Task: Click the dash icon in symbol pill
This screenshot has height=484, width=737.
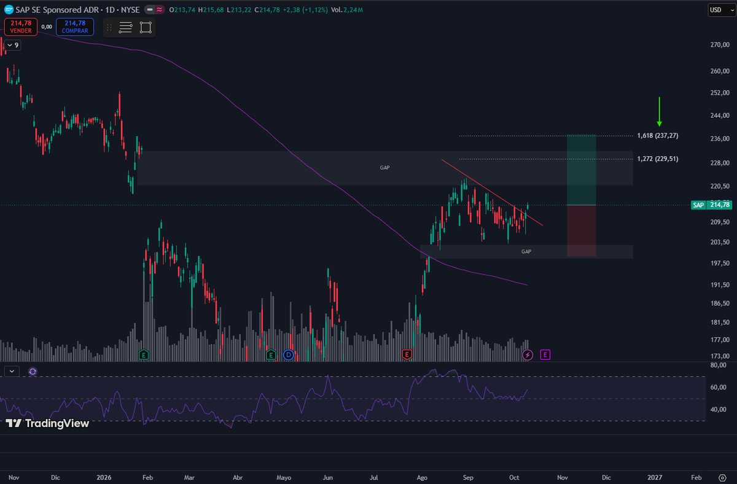Action: pos(151,10)
